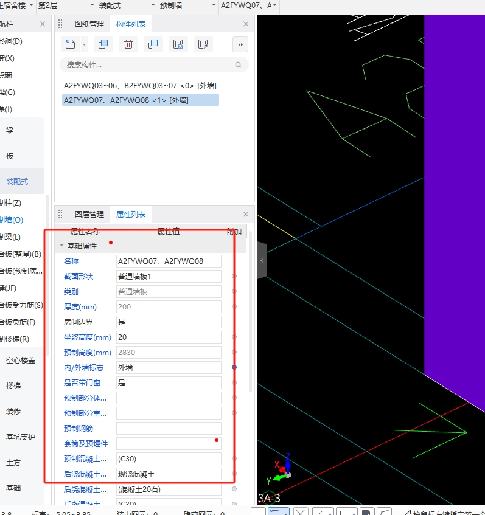Choose 制楼梯(R) in the sidebar list
Screen dimensions: 485x515
15,339
